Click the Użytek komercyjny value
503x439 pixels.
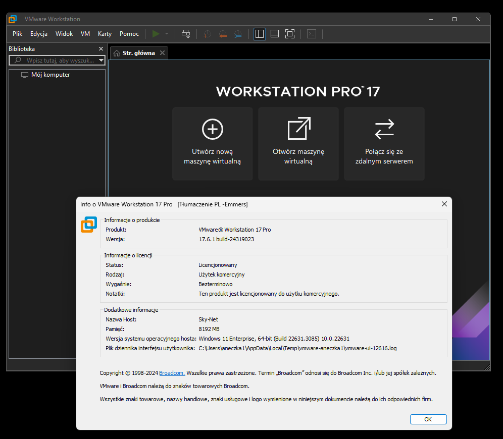click(x=222, y=275)
